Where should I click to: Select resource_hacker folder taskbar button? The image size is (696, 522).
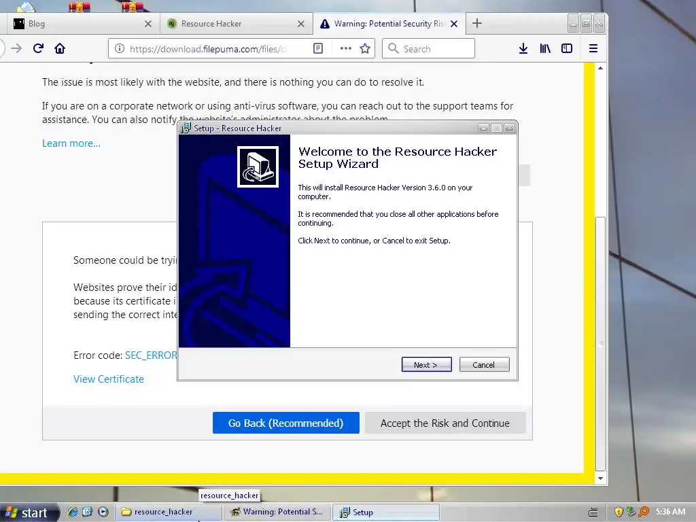click(169, 512)
